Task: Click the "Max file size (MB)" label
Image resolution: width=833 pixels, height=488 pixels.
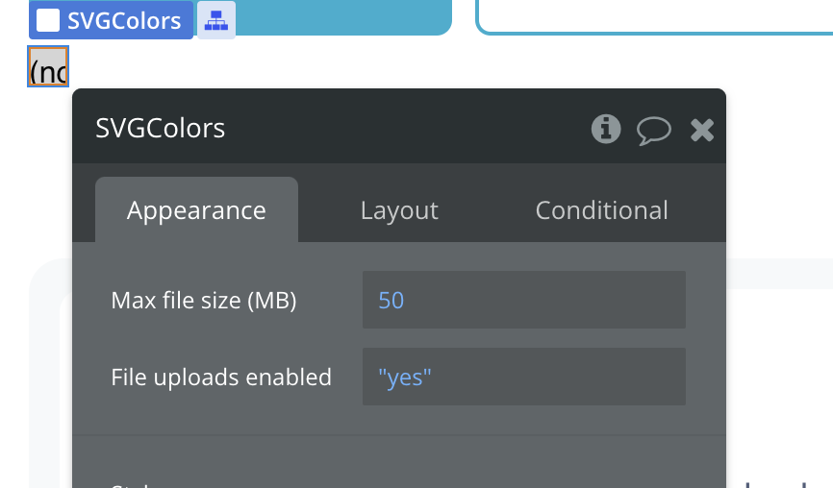Action: 204,301
